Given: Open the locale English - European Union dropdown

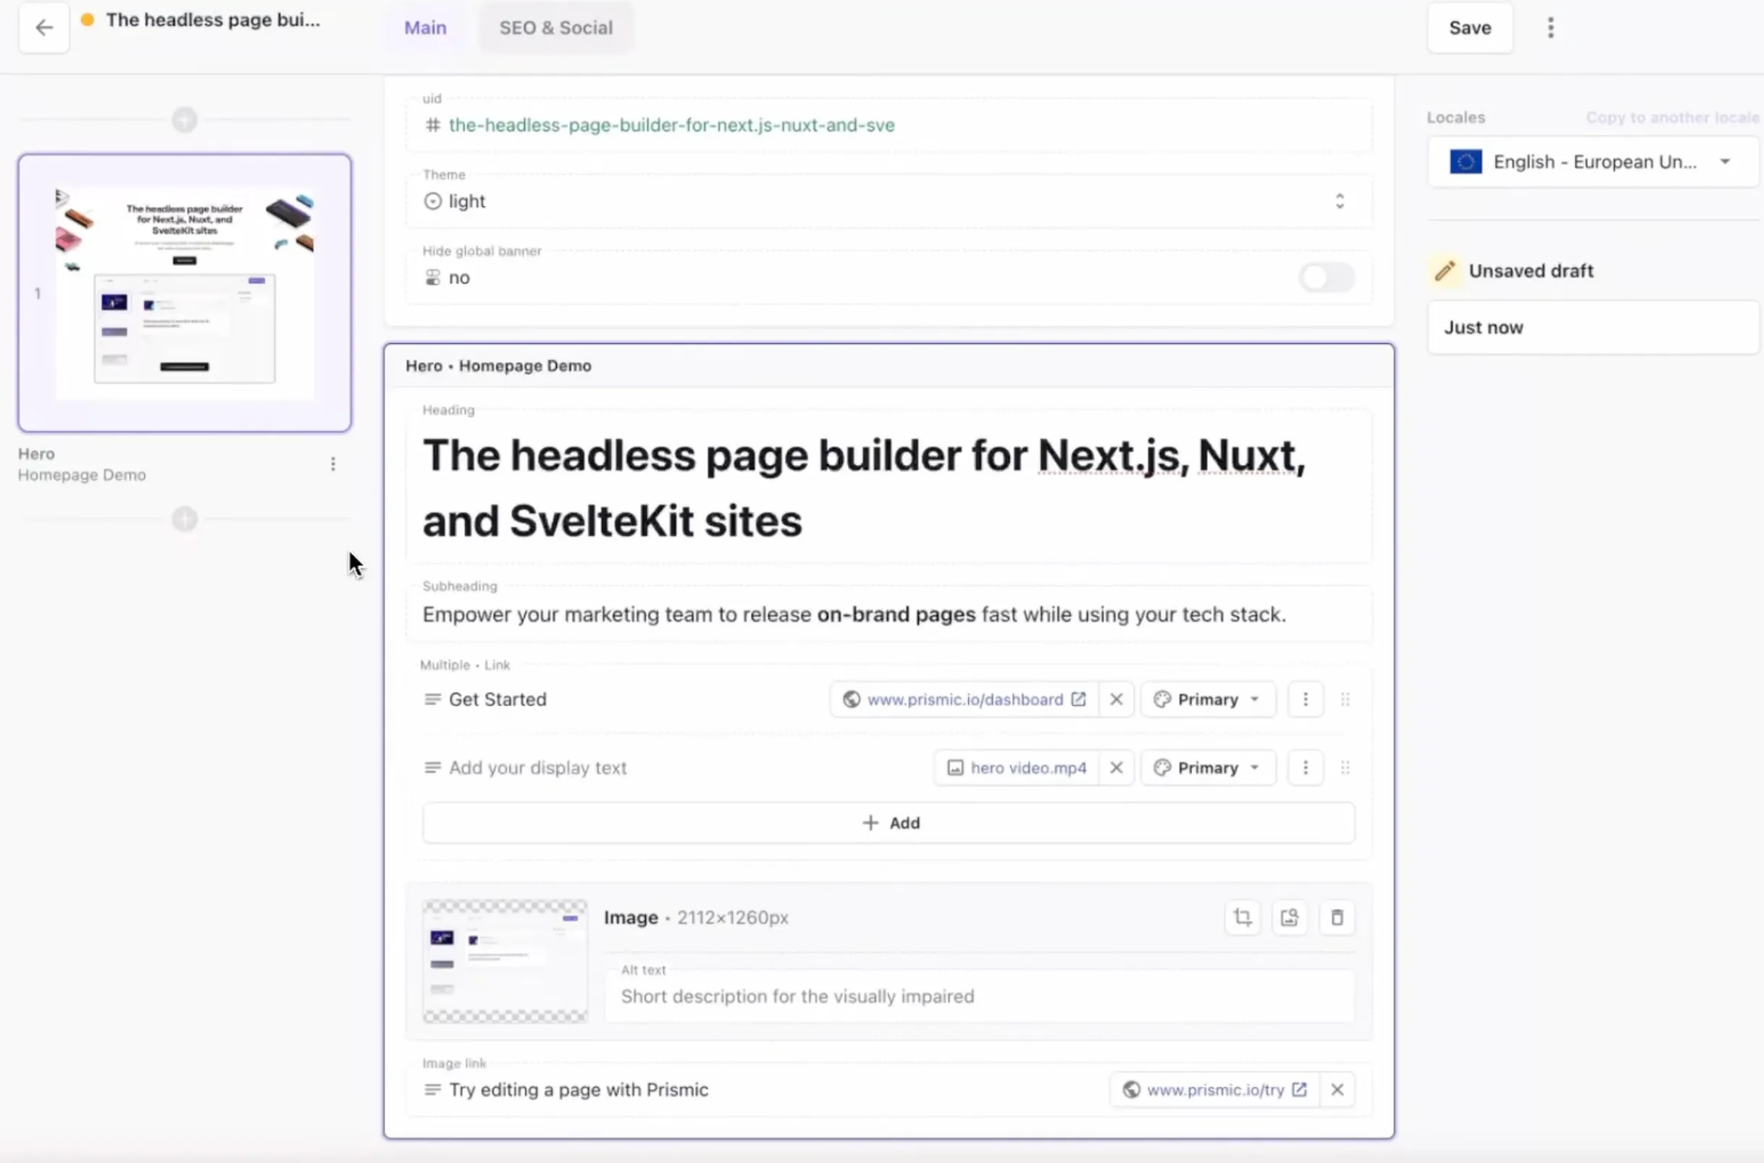Looking at the screenshot, I should 1592,161.
